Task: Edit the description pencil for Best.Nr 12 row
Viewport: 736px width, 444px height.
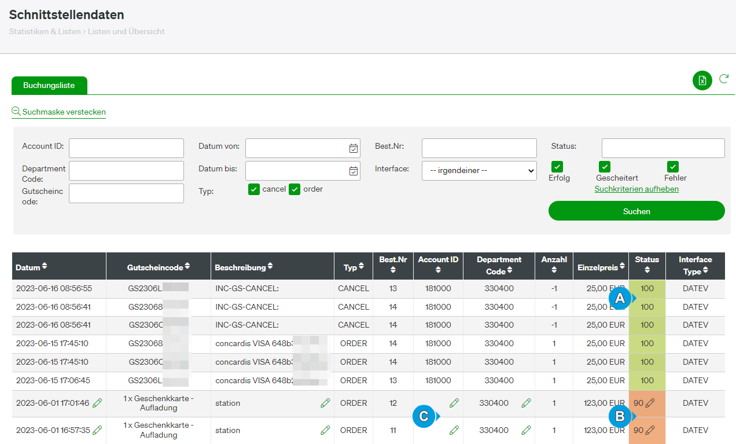Action: click(326, 403)
